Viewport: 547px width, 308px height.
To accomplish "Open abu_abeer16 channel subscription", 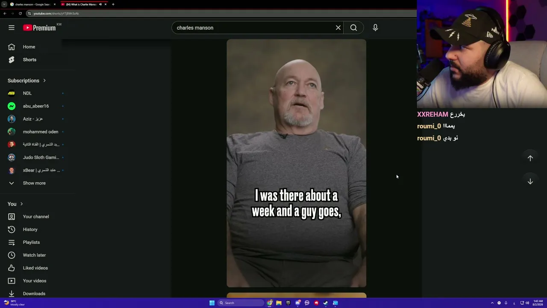I will 37,106.
